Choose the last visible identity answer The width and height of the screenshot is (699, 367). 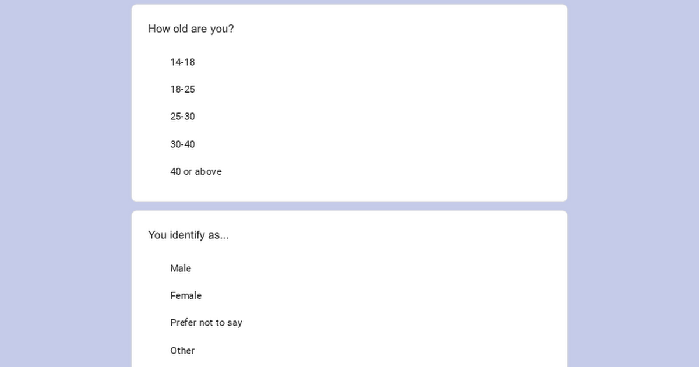tap(182, 351)
